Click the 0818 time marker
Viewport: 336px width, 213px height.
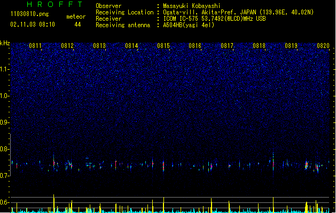[x=259, y=46]
